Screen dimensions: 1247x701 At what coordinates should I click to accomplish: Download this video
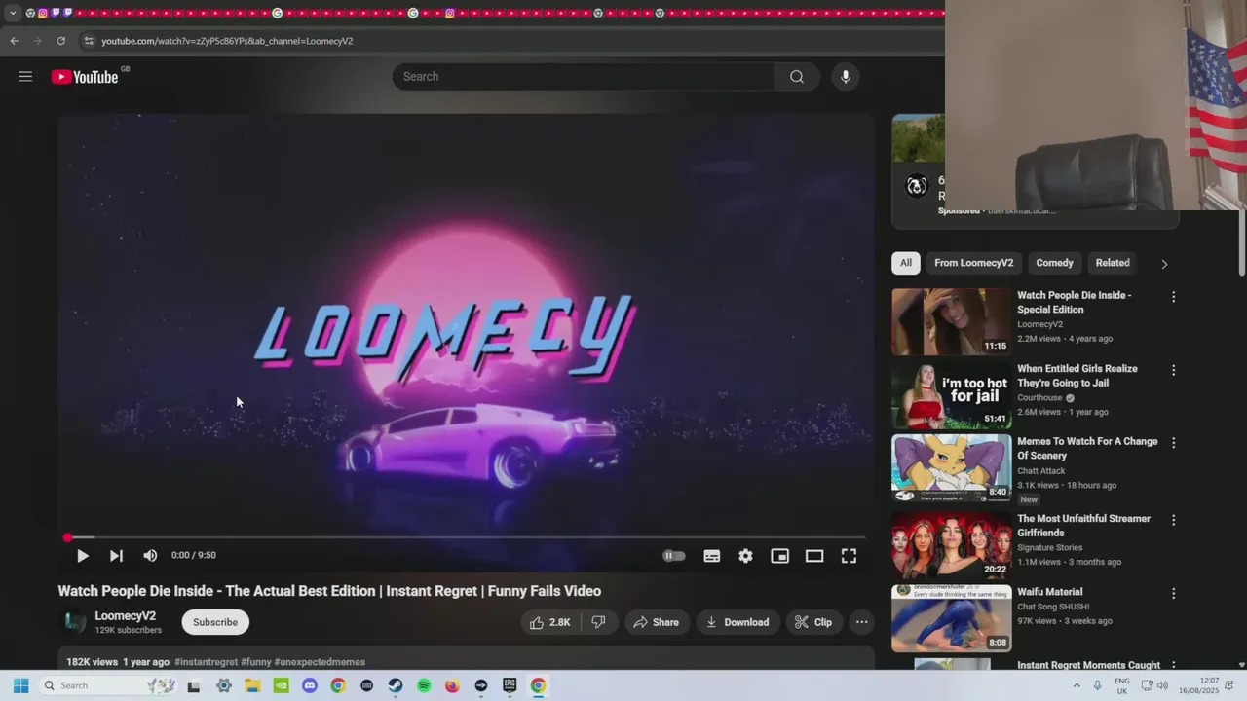pos(737,622)
